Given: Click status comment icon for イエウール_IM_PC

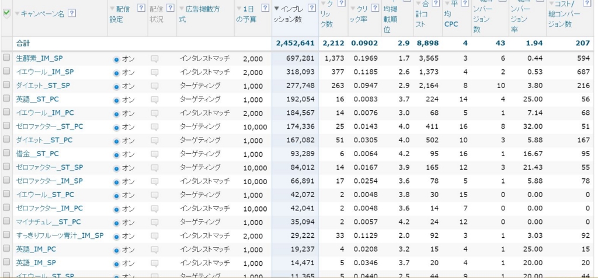Looking at the screenshot, I should tap(154, 114).
